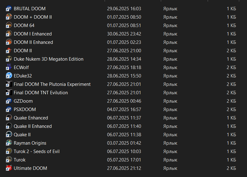
Task: Click the DOOM II Enhanced shortcut icon
Action: [x=9, y=42]
